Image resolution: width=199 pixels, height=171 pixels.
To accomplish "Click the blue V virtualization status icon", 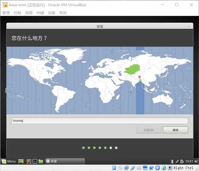I will pyautogui.click(x=158, y=168).
